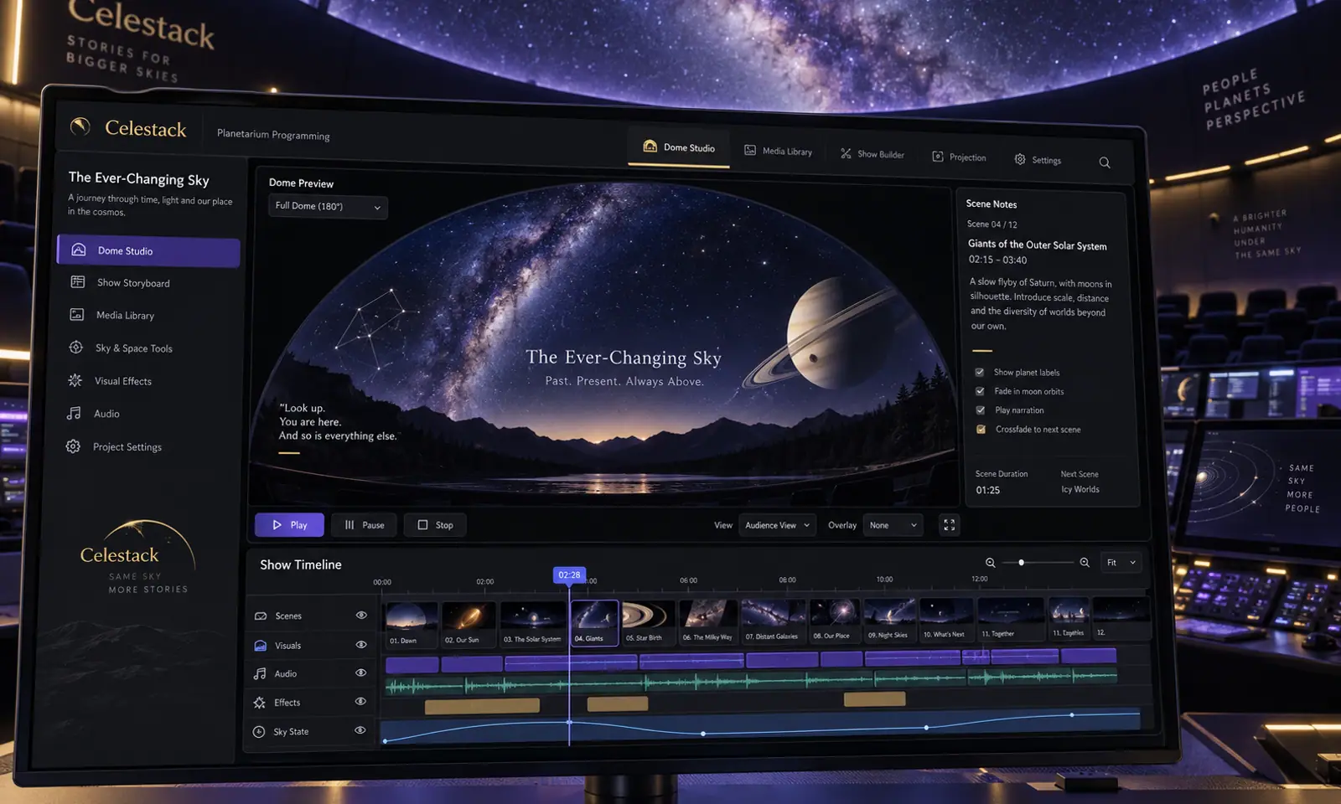Screen dimensions: 1341x804
Task: Select the Effects track icon in timeline
Action: tap(260, 703)
